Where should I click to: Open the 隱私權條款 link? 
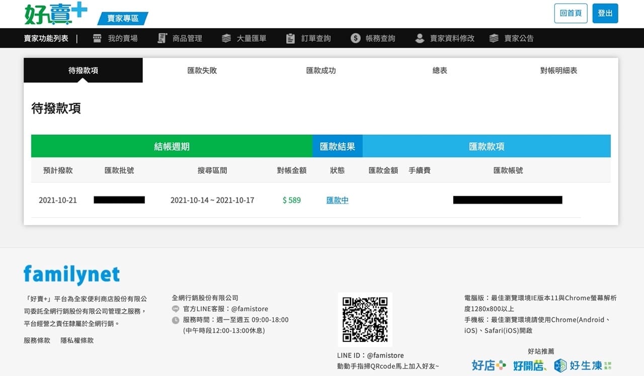point(77,340)
